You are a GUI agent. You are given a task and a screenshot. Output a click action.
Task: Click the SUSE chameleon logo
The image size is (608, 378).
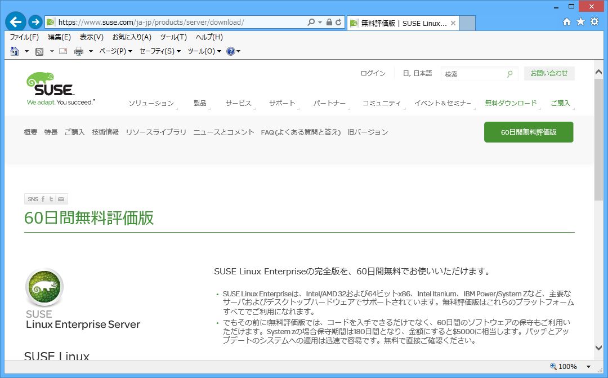[x=50, y=87]
